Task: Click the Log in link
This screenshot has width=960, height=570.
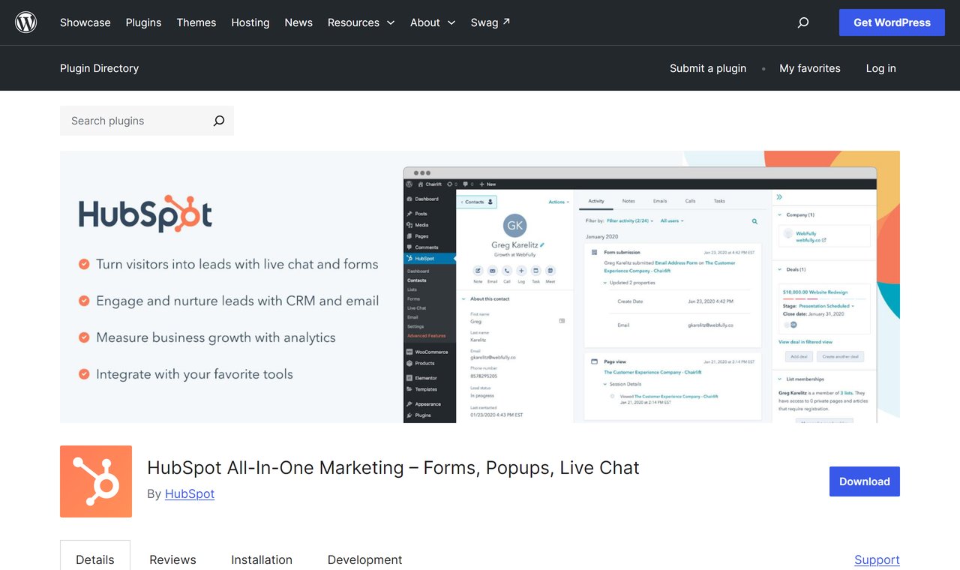Action: [x=881, y=68]
